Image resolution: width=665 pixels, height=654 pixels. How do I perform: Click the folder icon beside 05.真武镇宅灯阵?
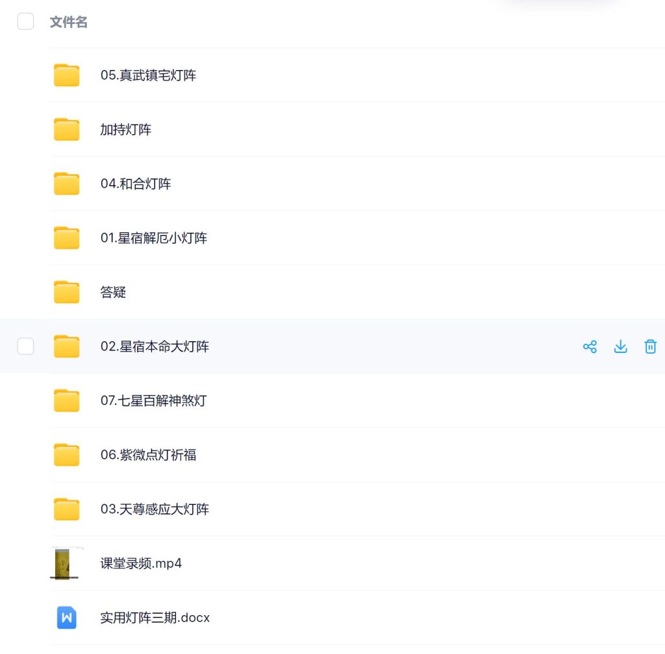(66, 75)
